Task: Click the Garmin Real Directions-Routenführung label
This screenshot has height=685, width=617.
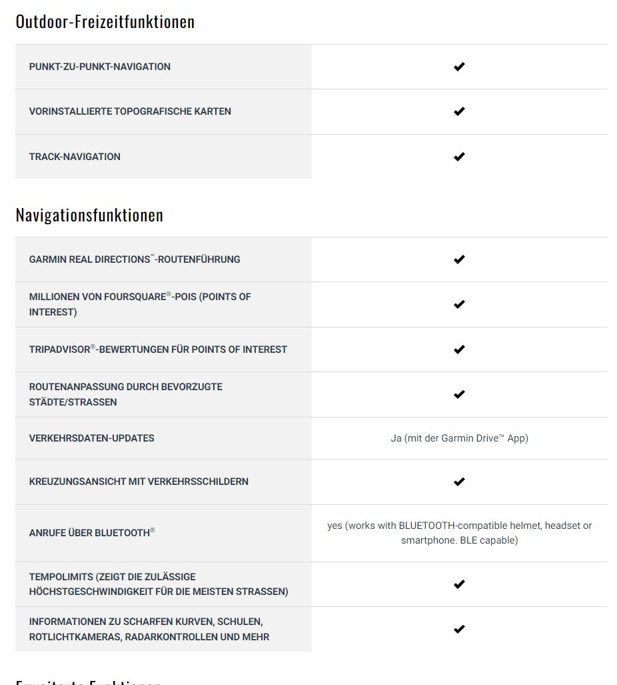Action: click(x=135, y=259)
